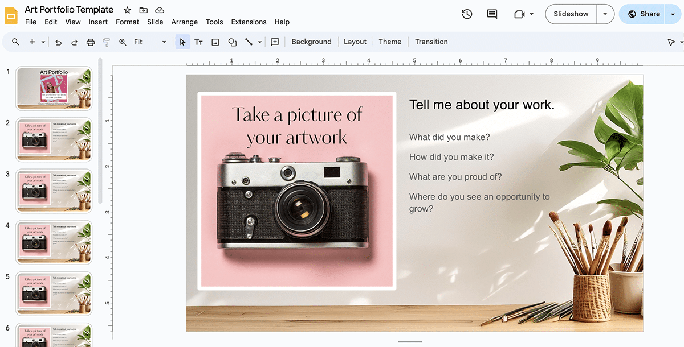Expand the new slide layout dropdown arrow
The width and height of the screenshot is (684, 347).
tap(43, 42)
